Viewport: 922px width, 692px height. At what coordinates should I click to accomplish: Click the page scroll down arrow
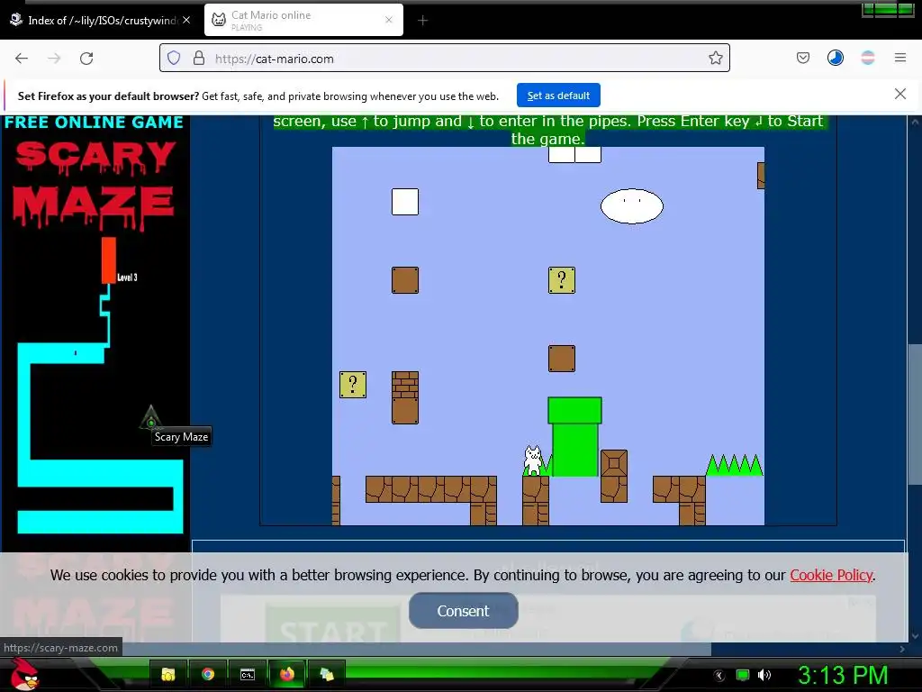point(915,635)
